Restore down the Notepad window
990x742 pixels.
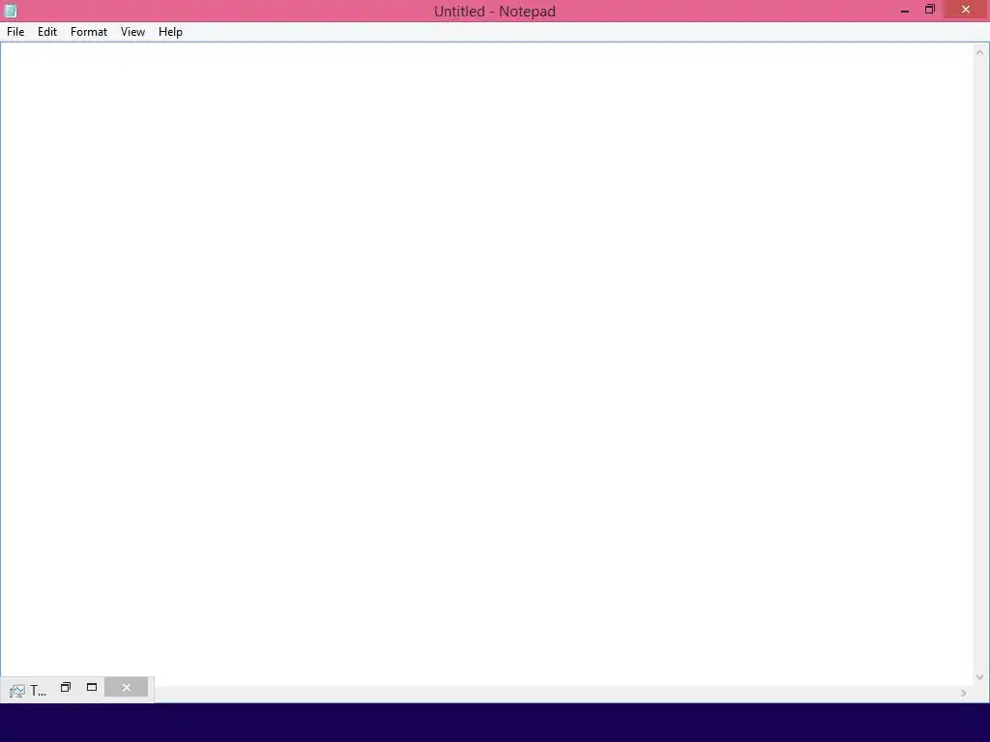(x=929, y=10)
